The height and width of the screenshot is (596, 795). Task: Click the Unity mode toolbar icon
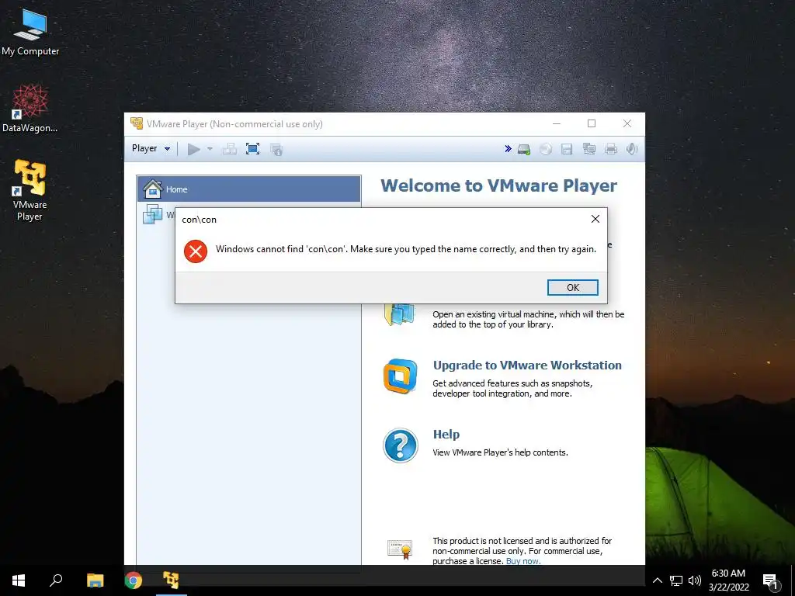[x=276, y=149]
